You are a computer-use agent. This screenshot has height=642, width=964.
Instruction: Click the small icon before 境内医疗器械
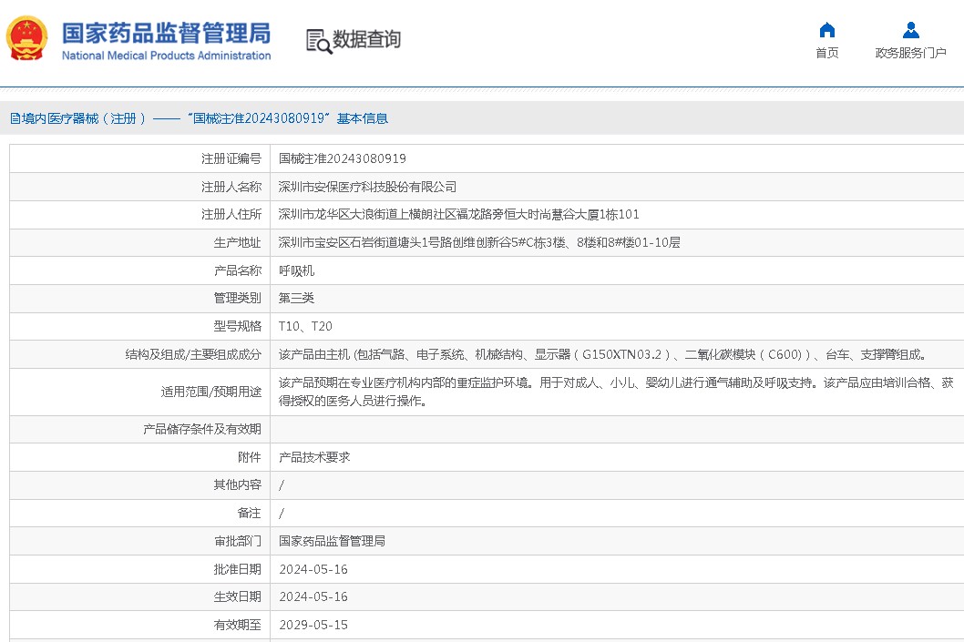click(15, 118)
